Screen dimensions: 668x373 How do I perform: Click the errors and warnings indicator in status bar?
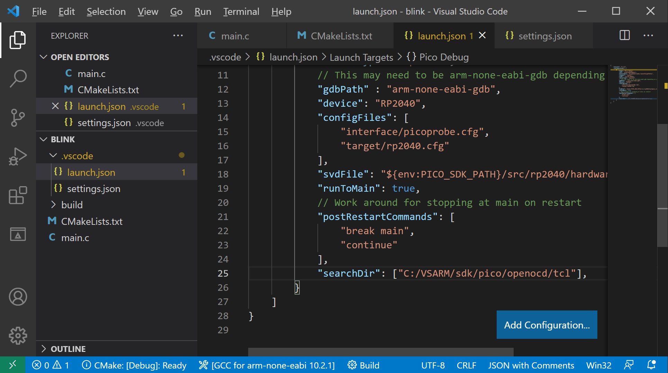[x=51, y=365]
